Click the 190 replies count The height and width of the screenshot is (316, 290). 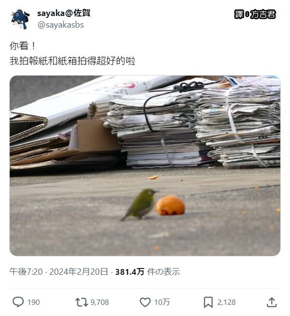pyautogui.click(x=33, y=302)
